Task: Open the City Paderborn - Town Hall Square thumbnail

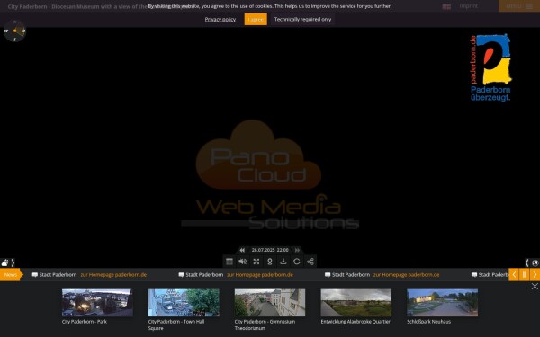Action: pos(184,303)
